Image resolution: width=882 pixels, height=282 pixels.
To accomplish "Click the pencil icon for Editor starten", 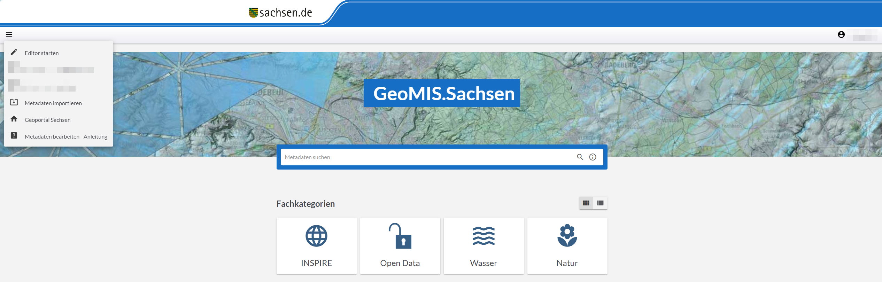I will pos(14,52).
